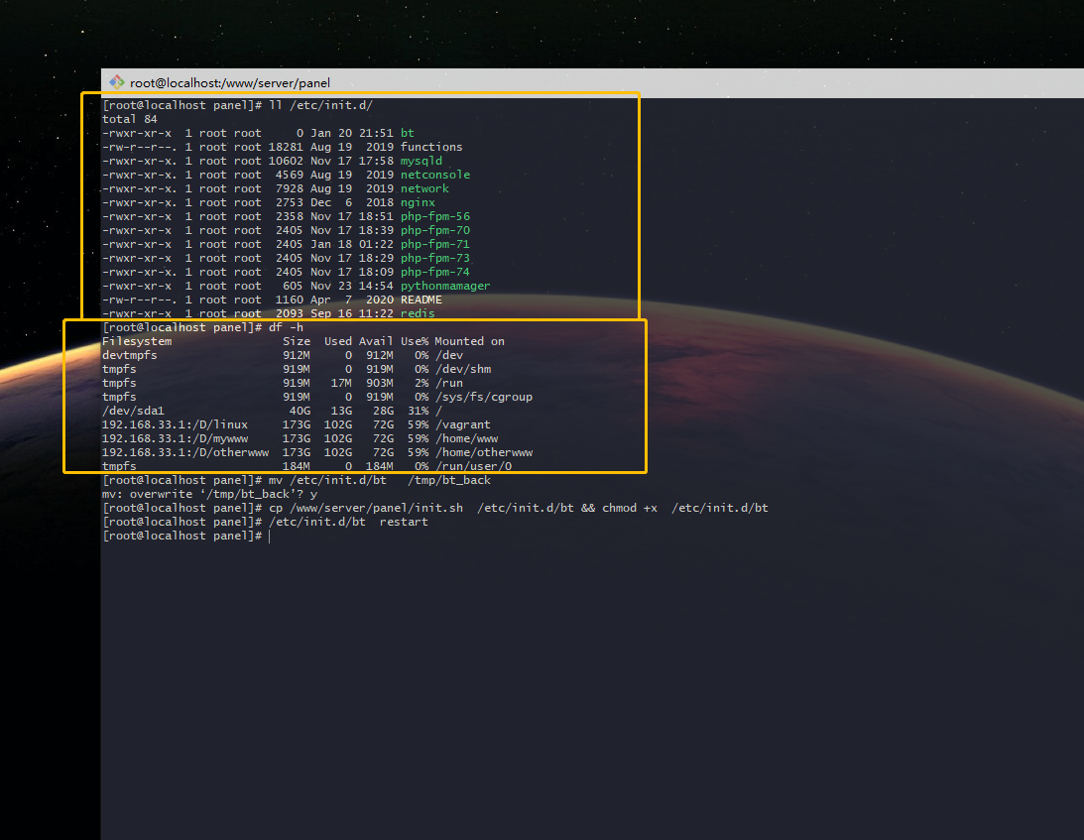Click the 'll /etc/init.d/' command text
Screen dimensions: 1084x840
[320, 105]
